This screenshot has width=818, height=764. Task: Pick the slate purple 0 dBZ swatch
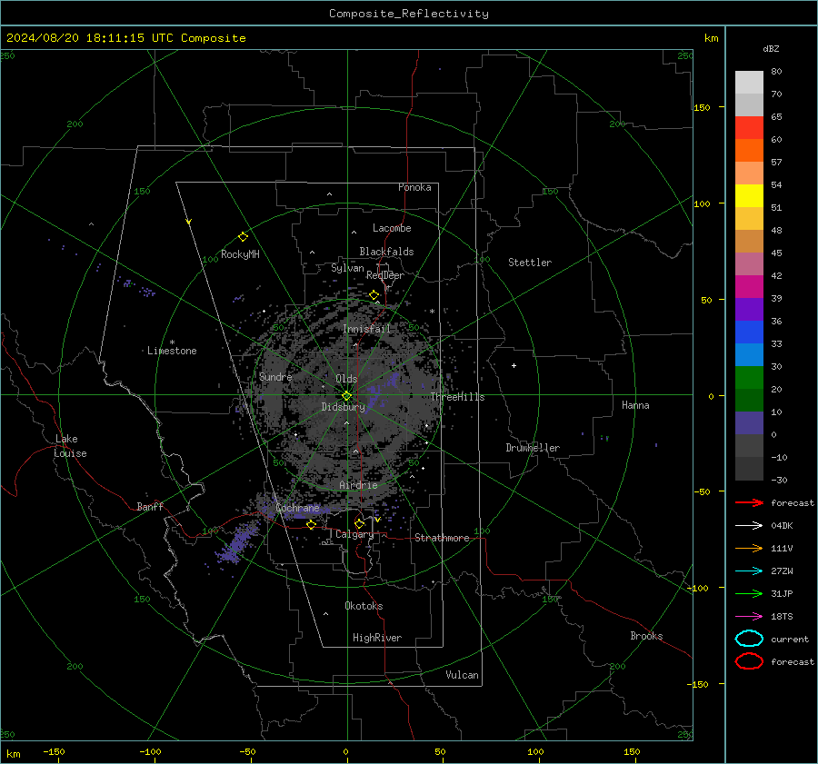pyautogui.click(x=749, y=423)
